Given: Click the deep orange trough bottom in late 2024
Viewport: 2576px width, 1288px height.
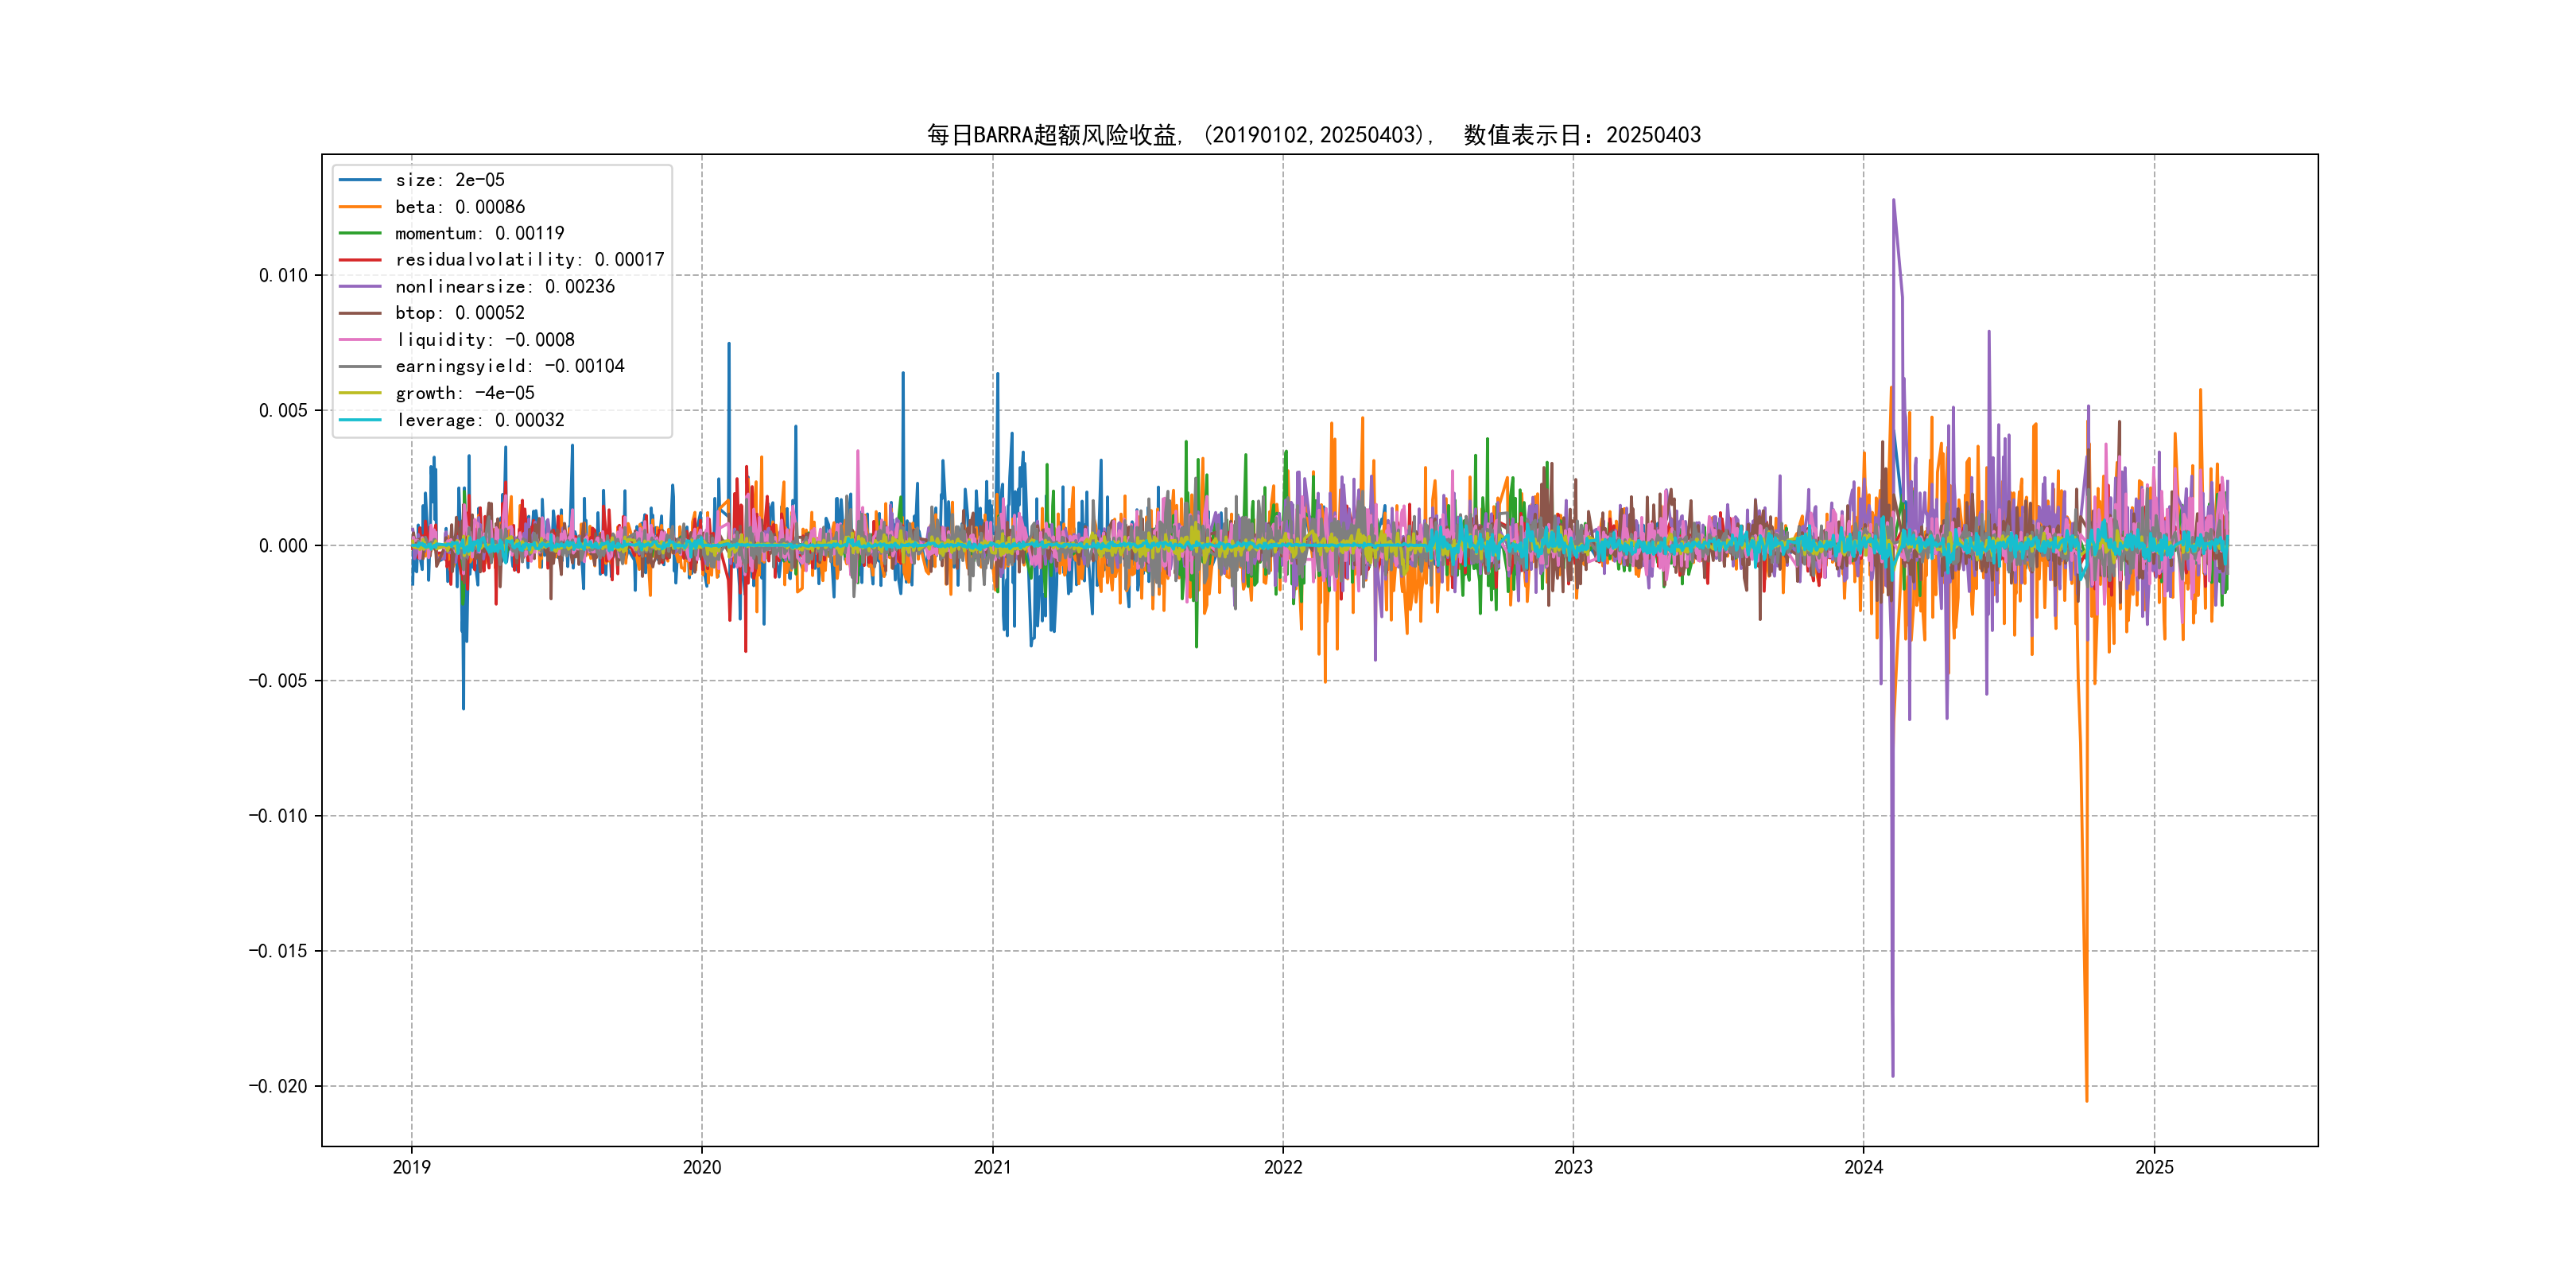Looking at the screenshot, I should (x=2086, y=1100).
